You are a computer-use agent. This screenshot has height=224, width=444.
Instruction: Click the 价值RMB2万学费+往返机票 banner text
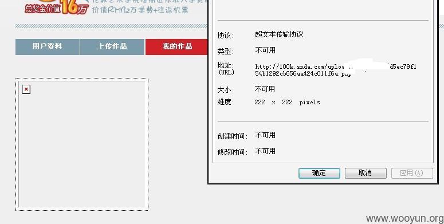click(140, 10)
